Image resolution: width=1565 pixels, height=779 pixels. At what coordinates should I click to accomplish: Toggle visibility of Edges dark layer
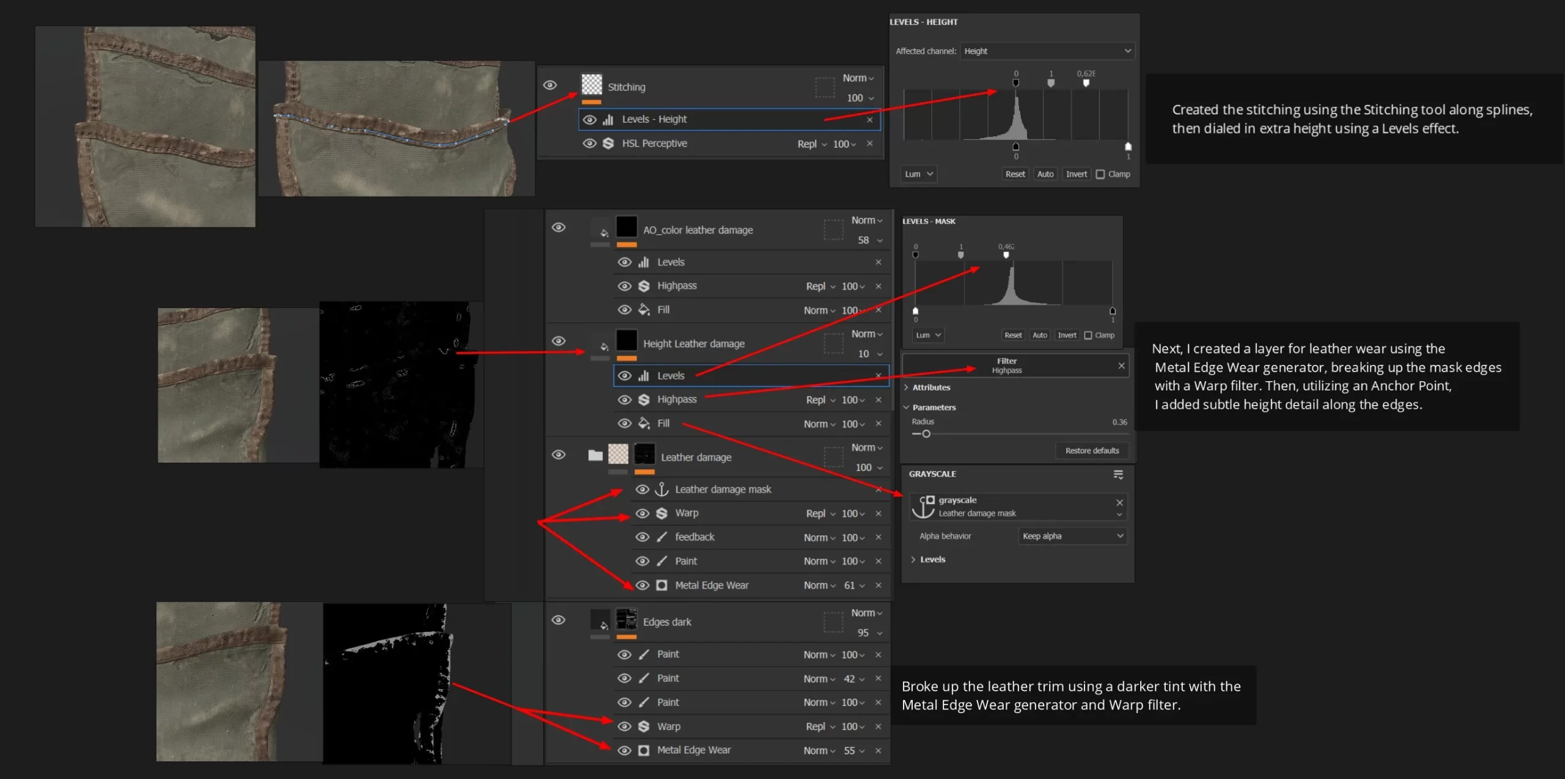point(558,620)
